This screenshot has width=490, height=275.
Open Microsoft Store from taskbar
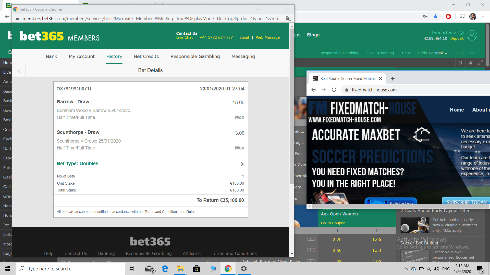196,269
